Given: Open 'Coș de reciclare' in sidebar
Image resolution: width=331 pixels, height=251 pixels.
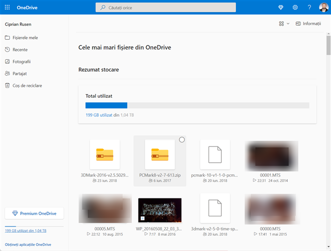Looking at the screenshot, I should 23,86.
